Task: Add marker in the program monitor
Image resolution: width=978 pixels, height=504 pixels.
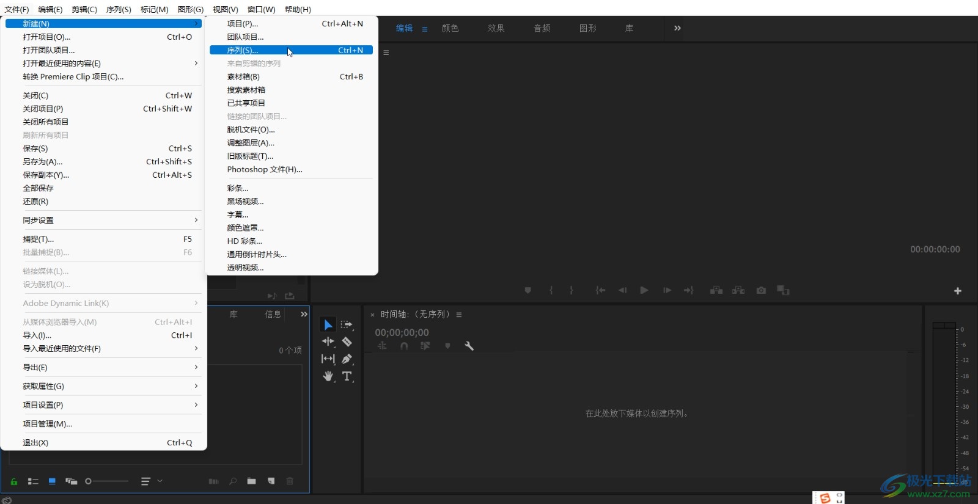Action: [528, 290]
